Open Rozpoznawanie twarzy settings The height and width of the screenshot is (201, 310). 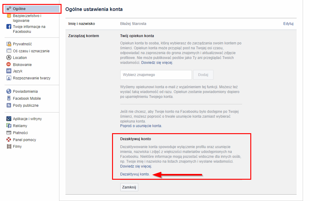pos(32,78)
